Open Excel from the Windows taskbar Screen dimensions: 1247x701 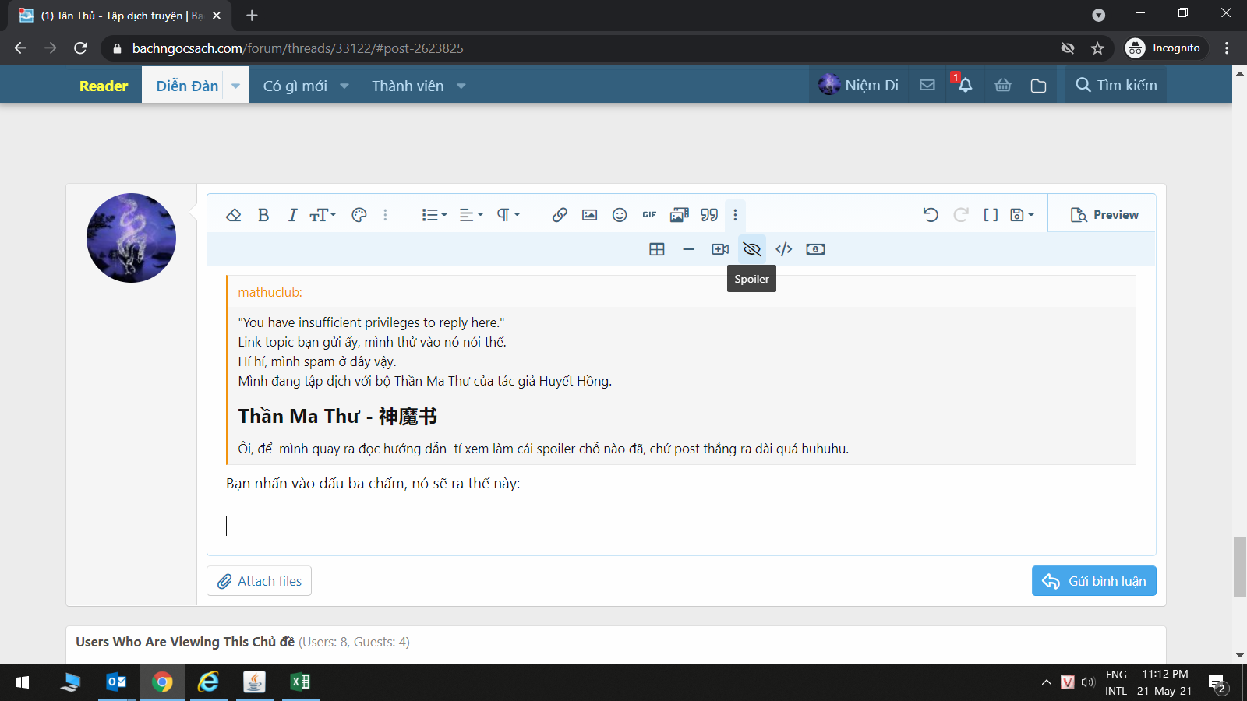[x=300, y=682]
